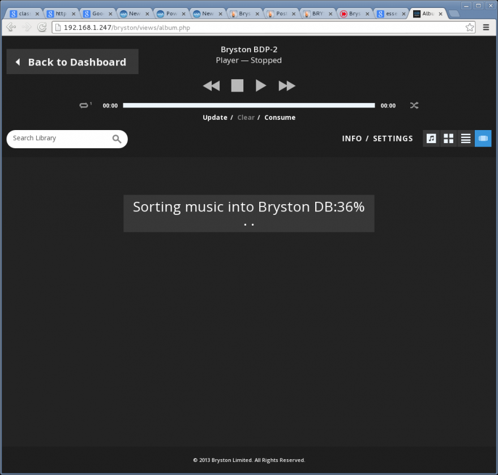Click Back to Dashboard button
498x475 pixels.
(72, 62)
